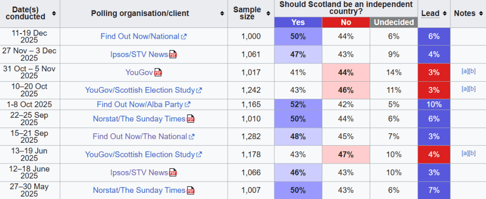Open Find Out Now/Alba Party poll link
This screenshot has width=486, height=199.
[x=140, y=104]
